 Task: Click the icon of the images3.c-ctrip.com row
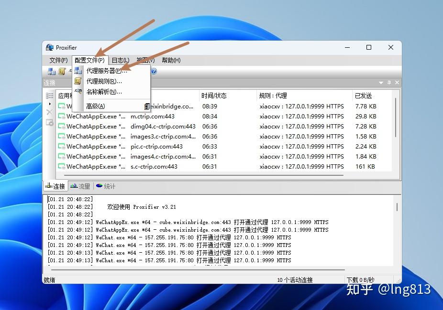[x=62, y=136]
